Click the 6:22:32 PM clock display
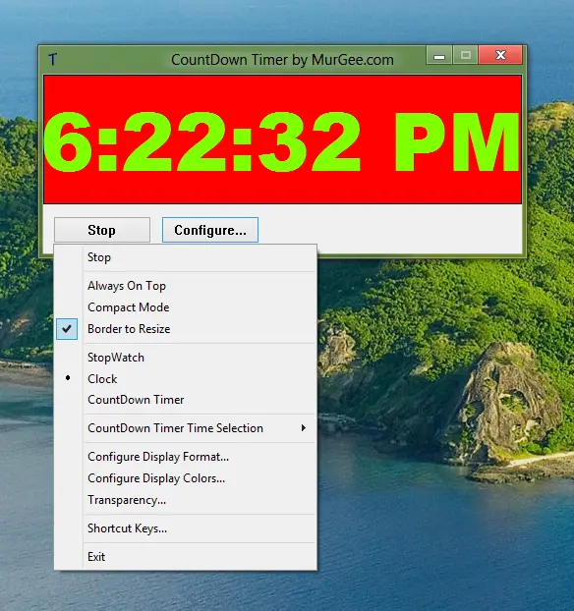 click(282, 139)
